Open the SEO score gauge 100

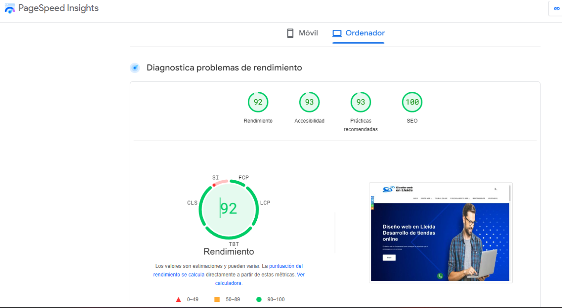(x=412, y=102)
